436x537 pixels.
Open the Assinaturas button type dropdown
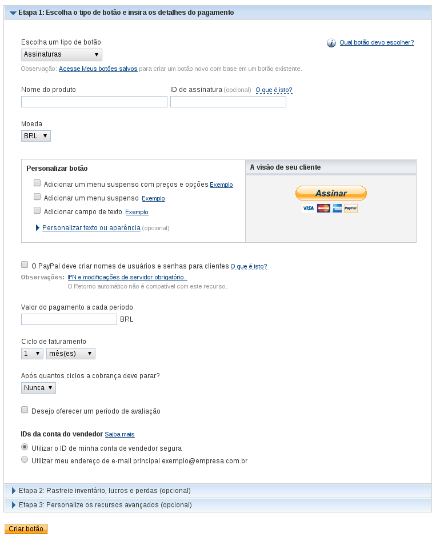62,54
